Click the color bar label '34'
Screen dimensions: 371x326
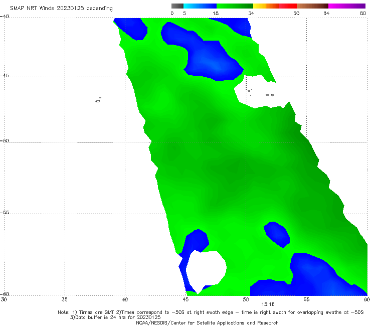coord(251,13)
